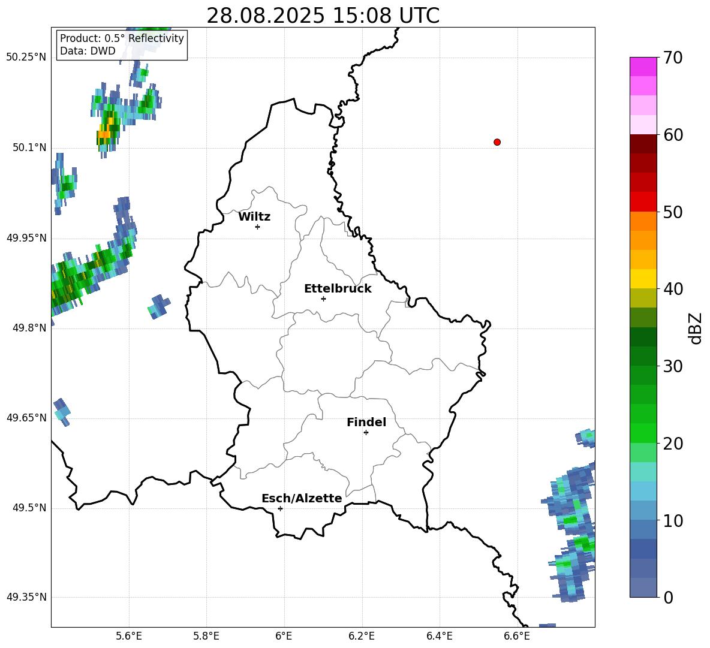Click the 50.1°N latitude label
The height and width of the screenshot is (648, 710).
click(x=29, y=147)
